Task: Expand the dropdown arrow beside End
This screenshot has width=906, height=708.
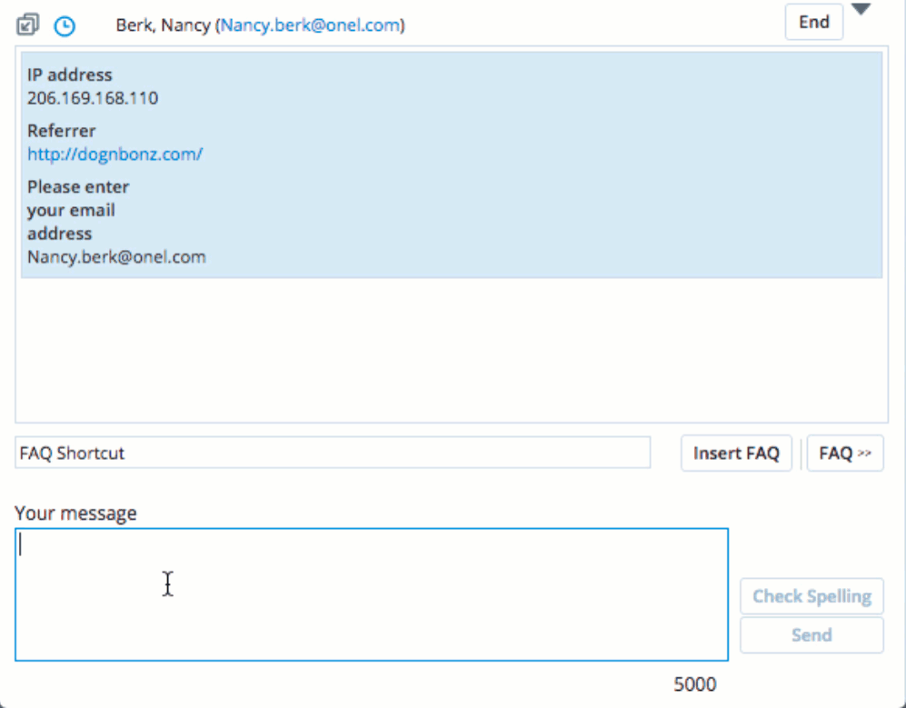Action: coord(861,9)
